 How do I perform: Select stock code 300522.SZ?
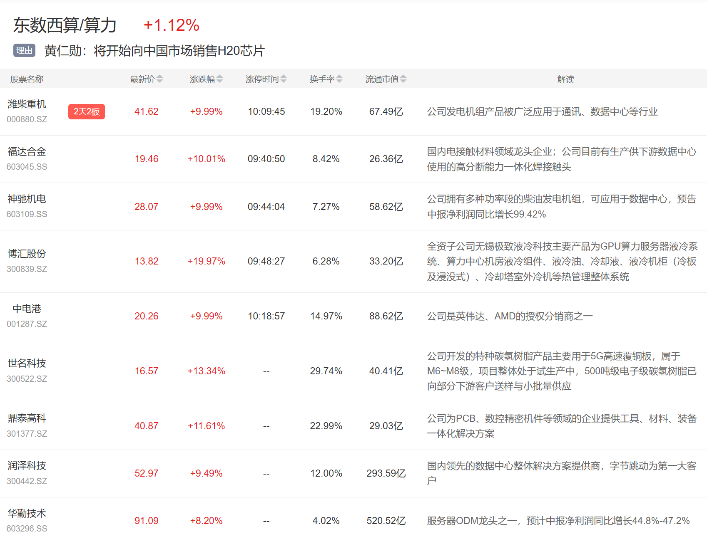pyautogui.click(x=27, y=379)
